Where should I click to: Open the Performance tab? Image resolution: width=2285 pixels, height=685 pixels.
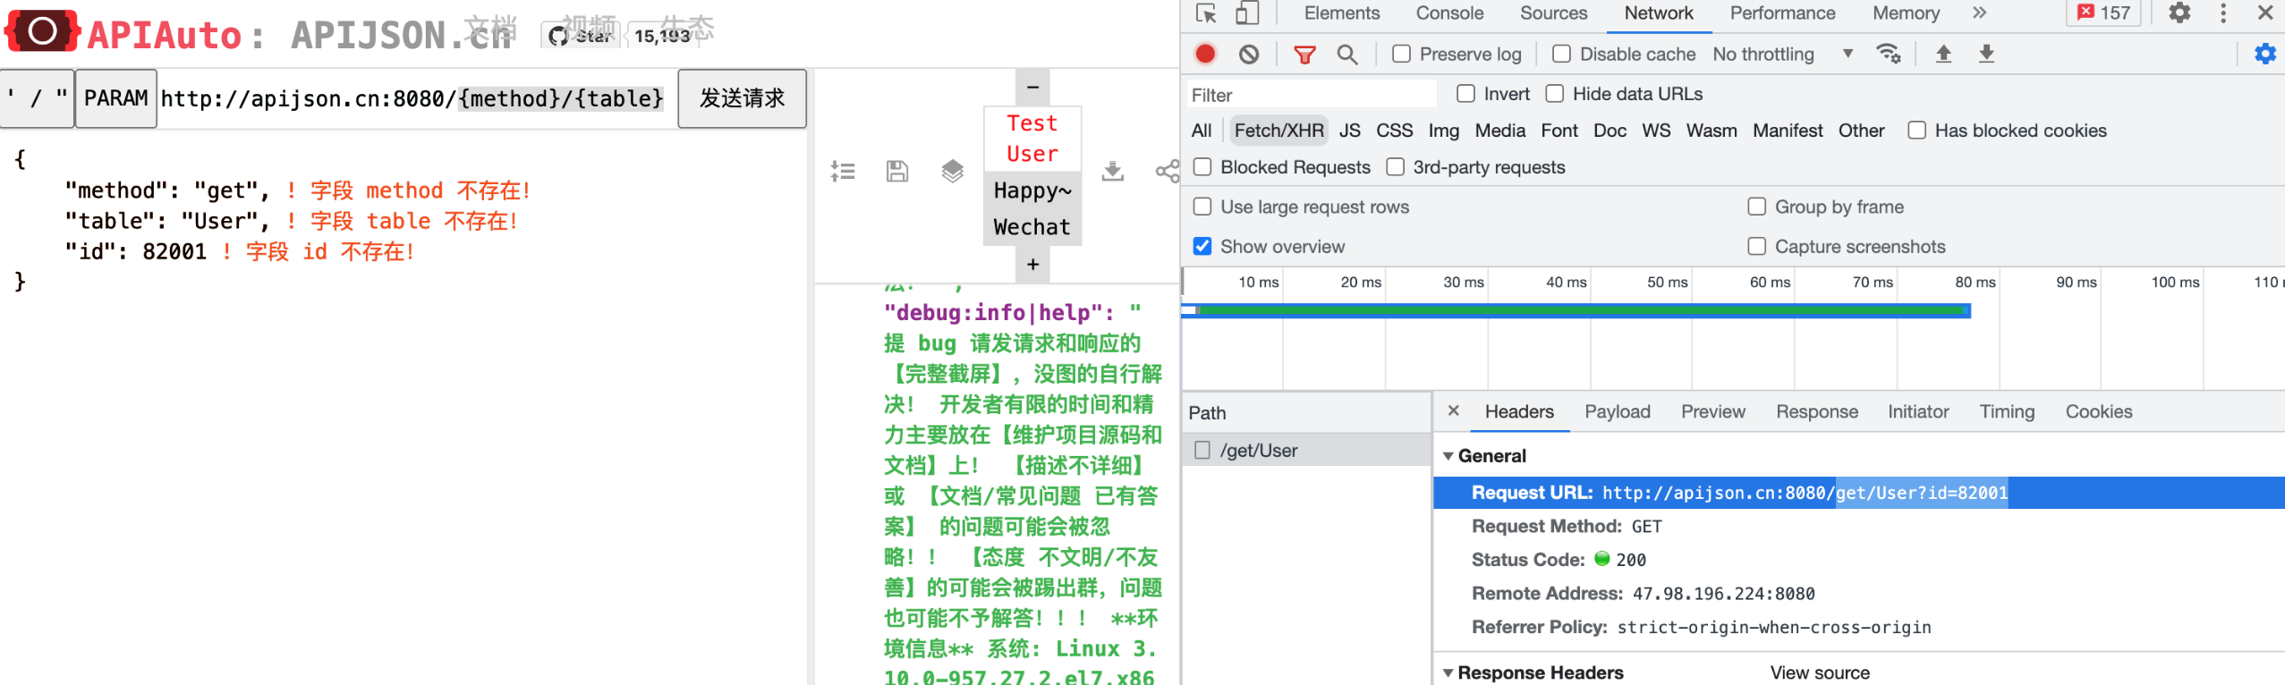[x=1782, y=13]
